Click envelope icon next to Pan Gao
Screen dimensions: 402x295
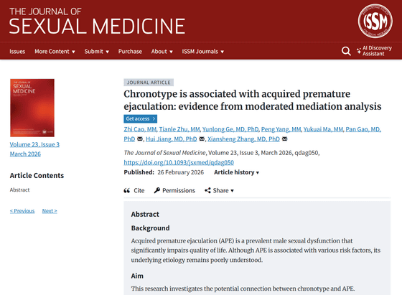coord(140,139)
